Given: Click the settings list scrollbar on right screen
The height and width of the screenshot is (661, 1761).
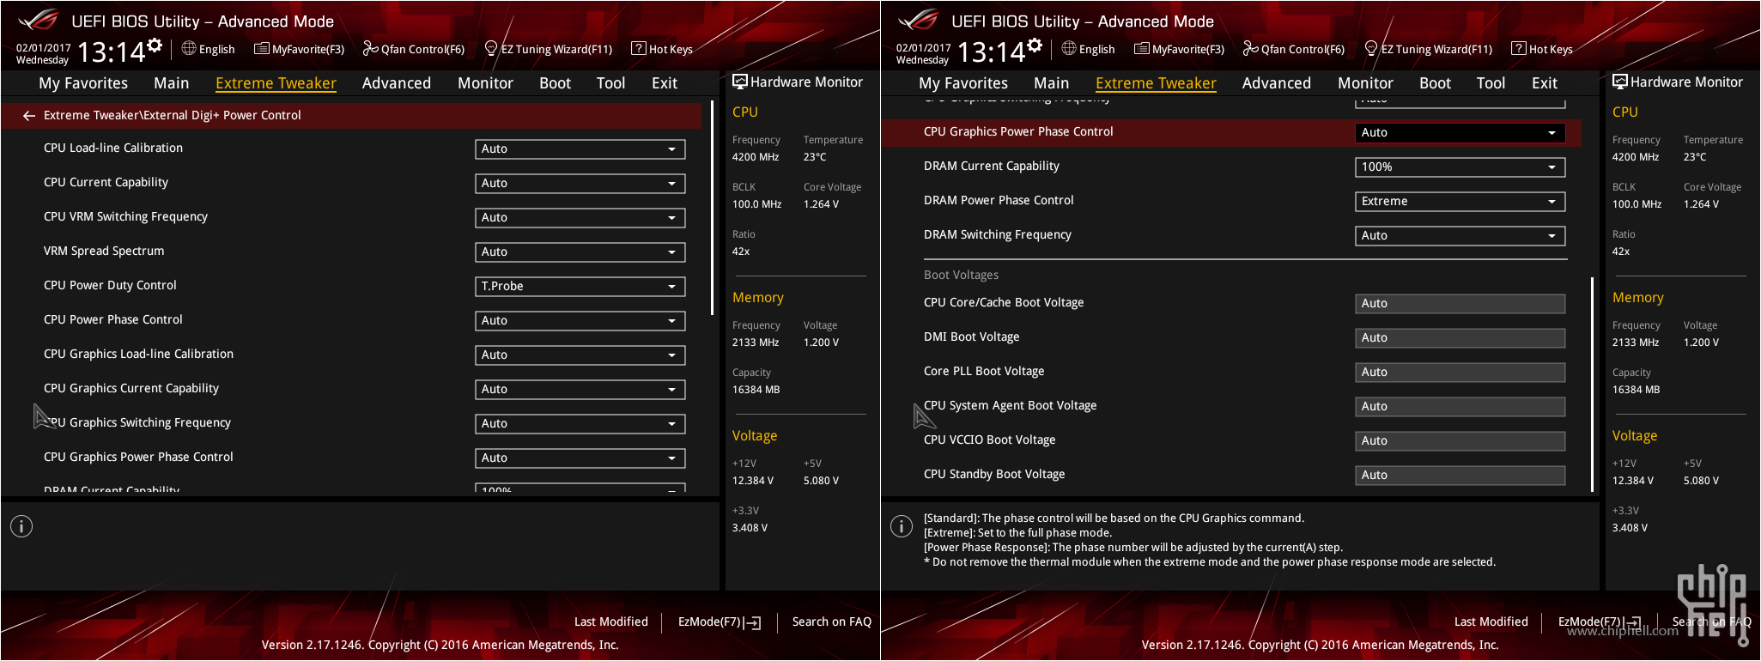Looking at the screenshot, I should (x=1592, y=385).
